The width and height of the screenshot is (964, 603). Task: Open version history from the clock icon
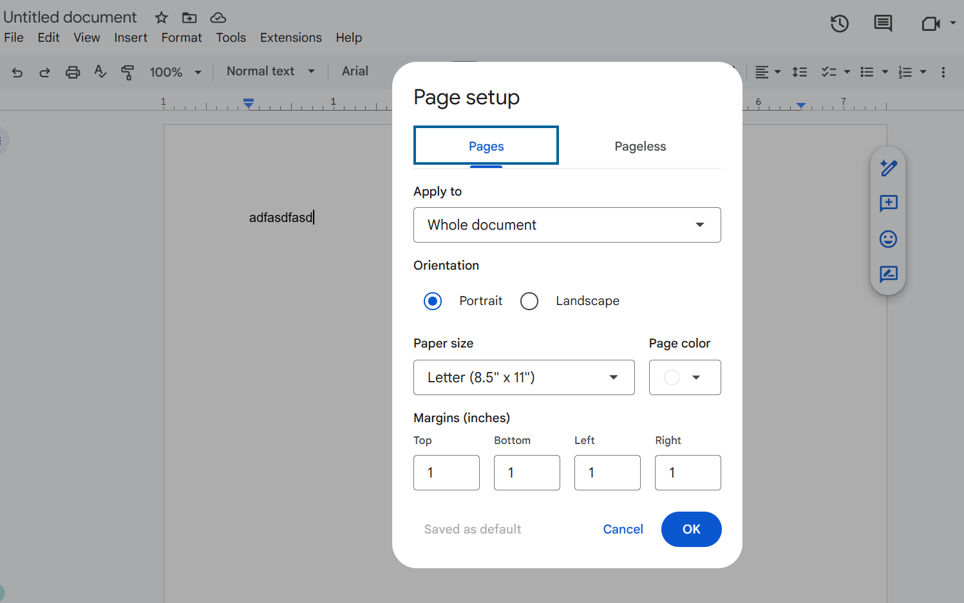tap(839, 24)
